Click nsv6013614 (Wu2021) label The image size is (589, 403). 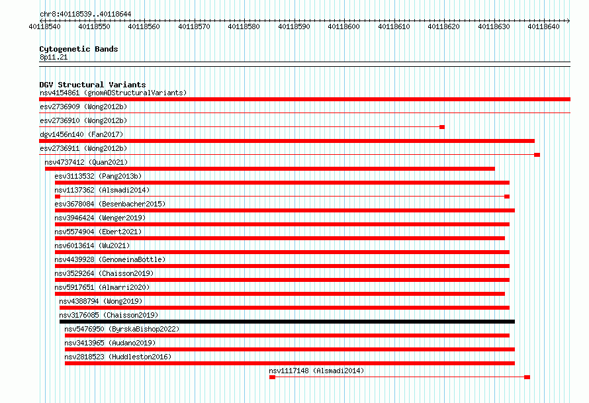[92, 246]
